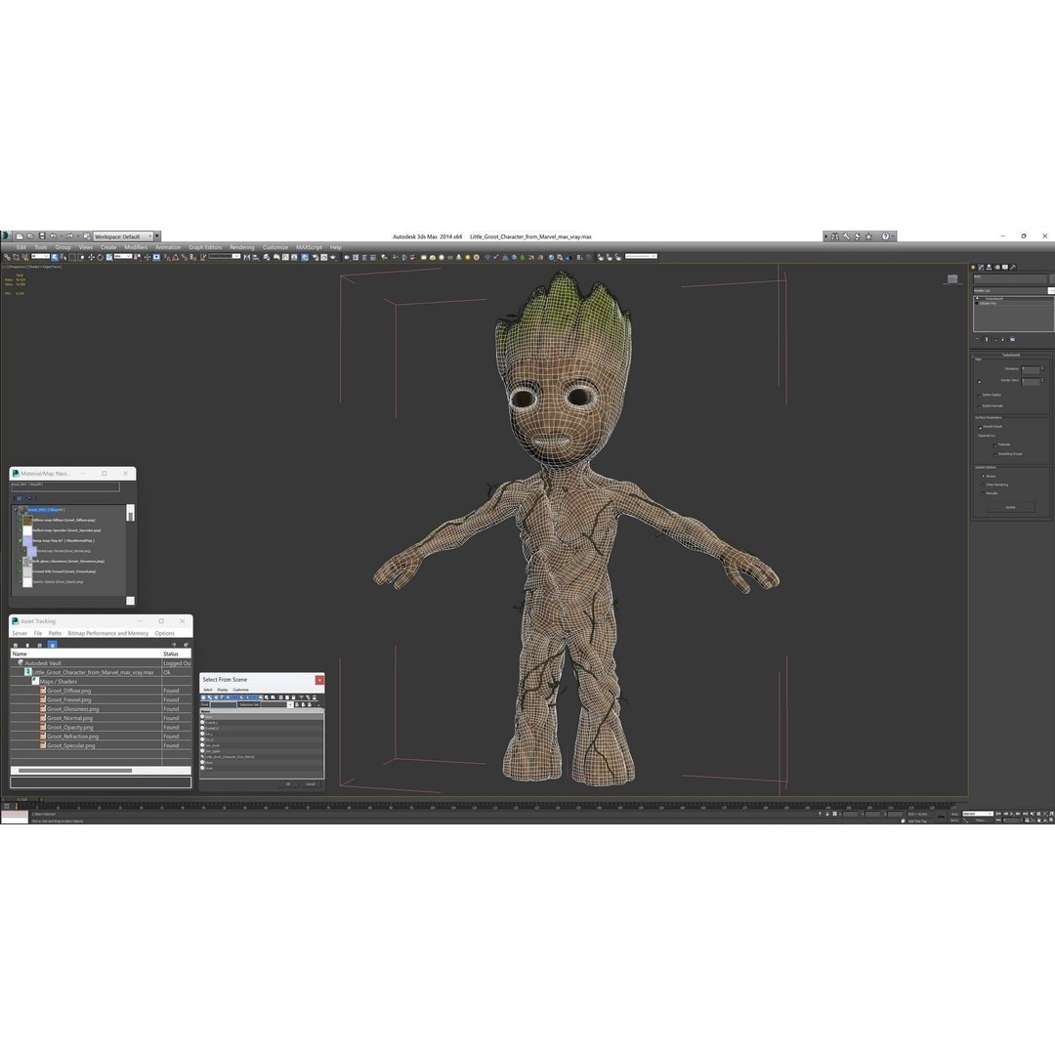This screenshot has height=1055, width=1055.
Task: Click the Iterations value field
Action: click(x=1031, y=369)
